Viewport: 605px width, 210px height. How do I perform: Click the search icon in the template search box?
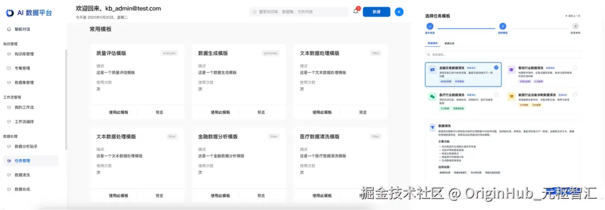[x=429, y=55]
